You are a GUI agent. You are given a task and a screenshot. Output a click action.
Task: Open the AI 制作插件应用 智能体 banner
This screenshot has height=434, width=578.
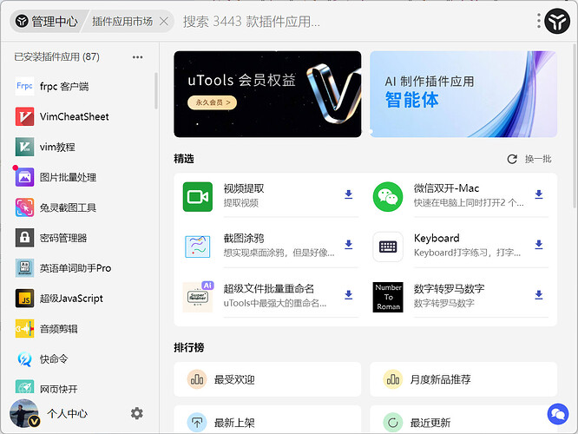[463, 94]
